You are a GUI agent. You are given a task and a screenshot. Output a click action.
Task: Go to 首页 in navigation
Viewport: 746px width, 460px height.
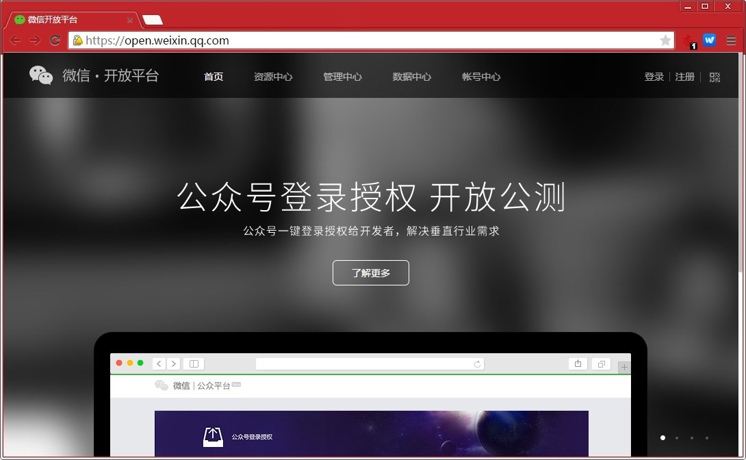[x=214, y=77]
